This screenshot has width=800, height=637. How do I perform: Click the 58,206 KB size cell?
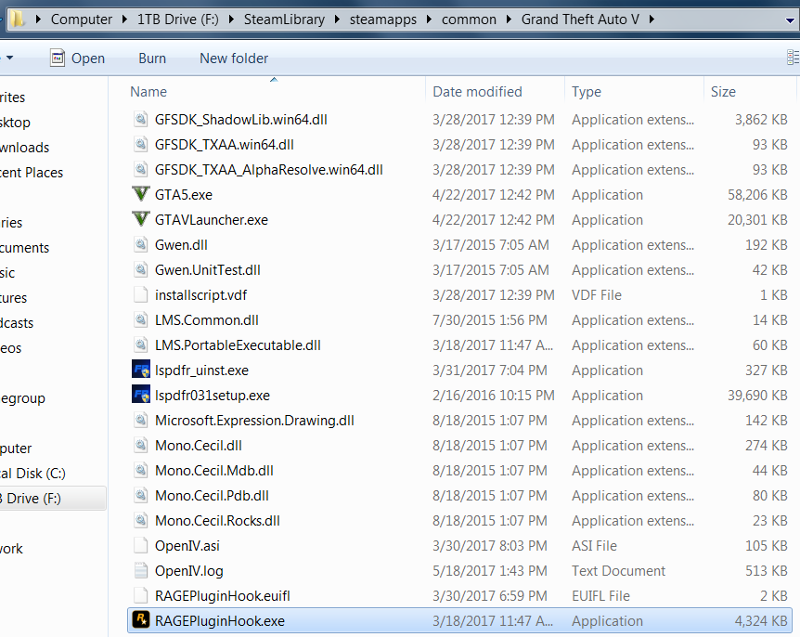tap(757, 194)
